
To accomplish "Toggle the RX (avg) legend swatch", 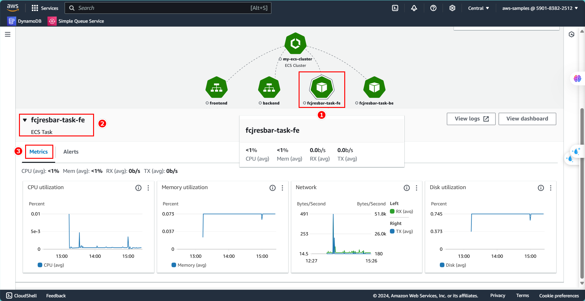I will point(392,211).
